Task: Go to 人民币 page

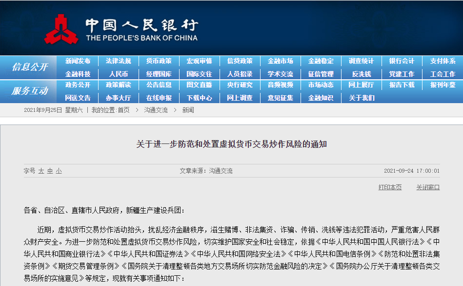Action: click(x=118, y=74)
